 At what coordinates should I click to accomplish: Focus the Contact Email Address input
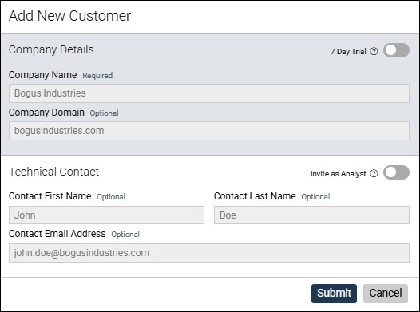[209, 253]
